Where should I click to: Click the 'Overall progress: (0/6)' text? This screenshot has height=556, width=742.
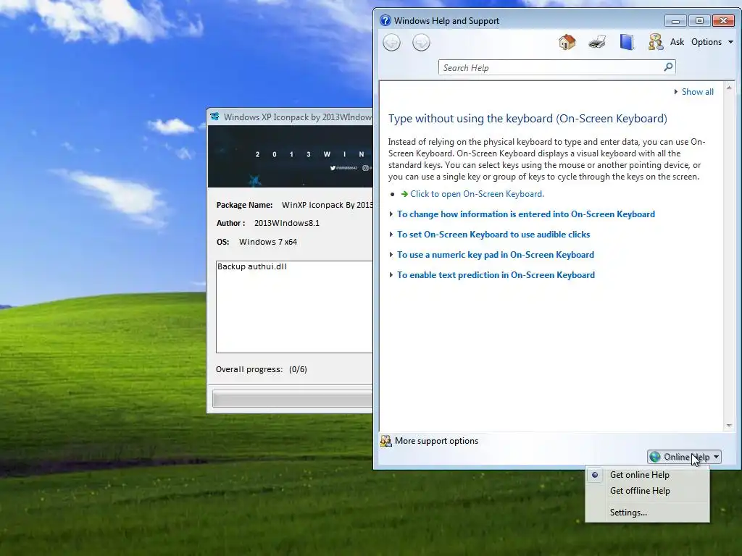[261, 369]
